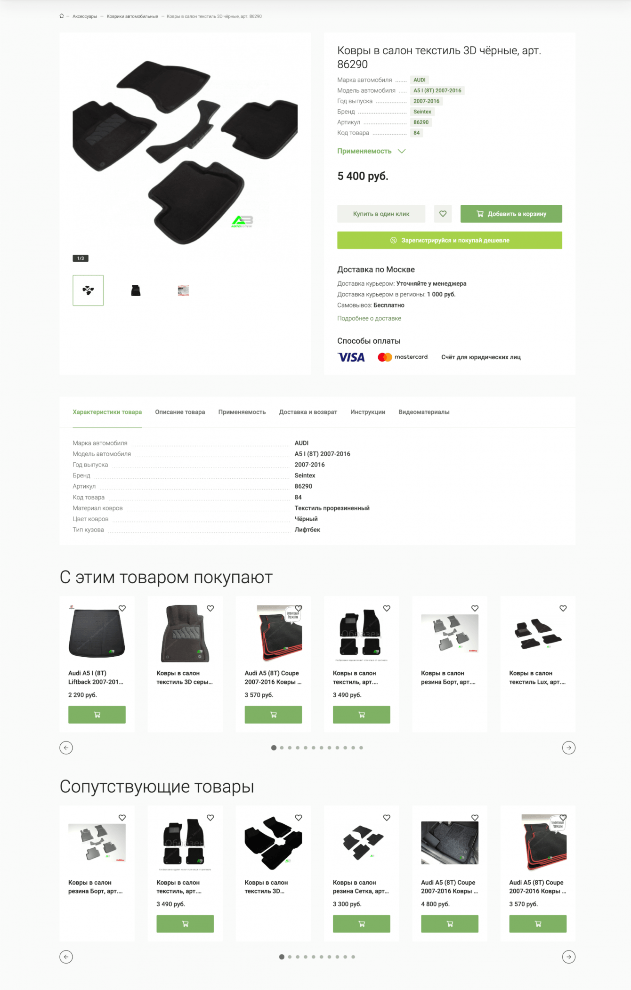Go to next items in 'Сопутствующие товары'
This screenshot has height=990, width=631.
point(569,957)
